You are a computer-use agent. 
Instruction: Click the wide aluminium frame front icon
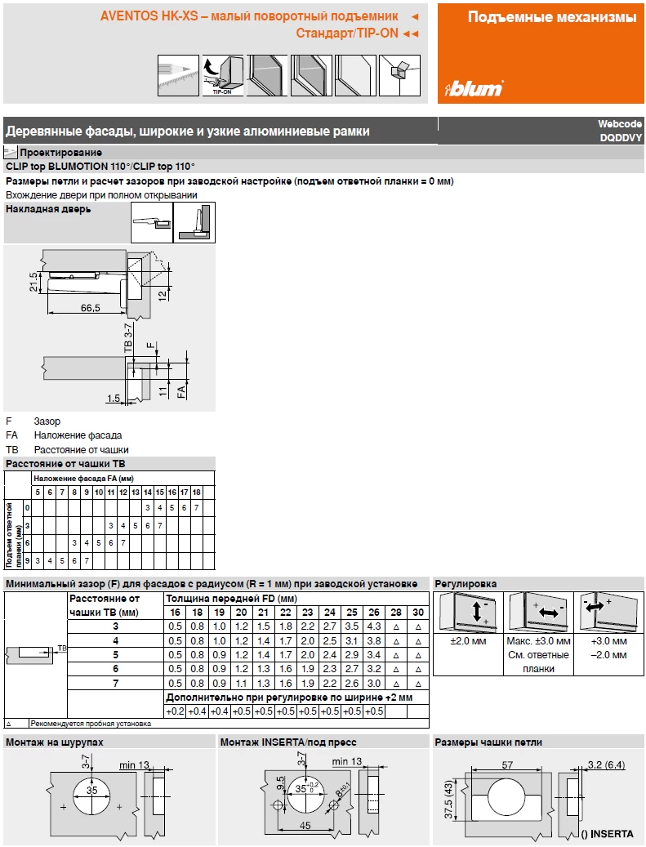click(312, 76)
